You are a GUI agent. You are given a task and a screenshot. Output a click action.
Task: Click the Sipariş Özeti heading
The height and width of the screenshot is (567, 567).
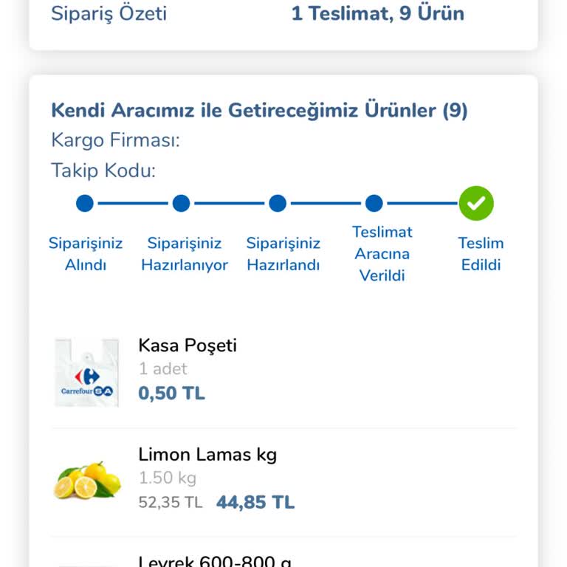click(109, 13)
